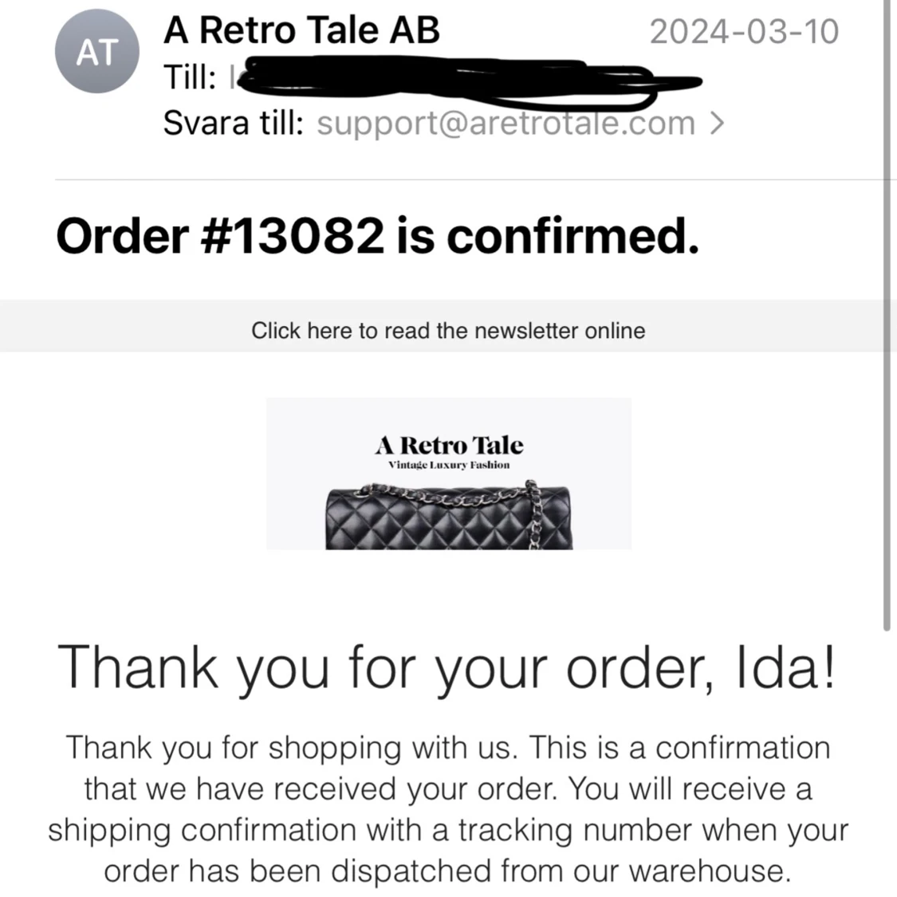The image size is (897, 897).
Task: Click the 'Svara till:' reply-to label
Action: pyautogui.click(x=233, y=124)
